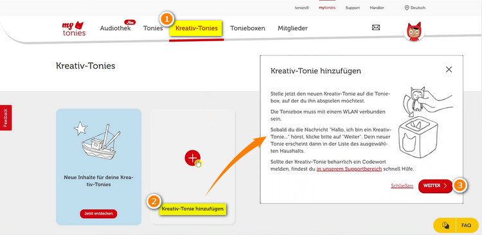Close the Kreativ-Tonie hinzufügen dialog
Image resolution: width=482 pixels, height=235 pixels.
pos(449,70)
